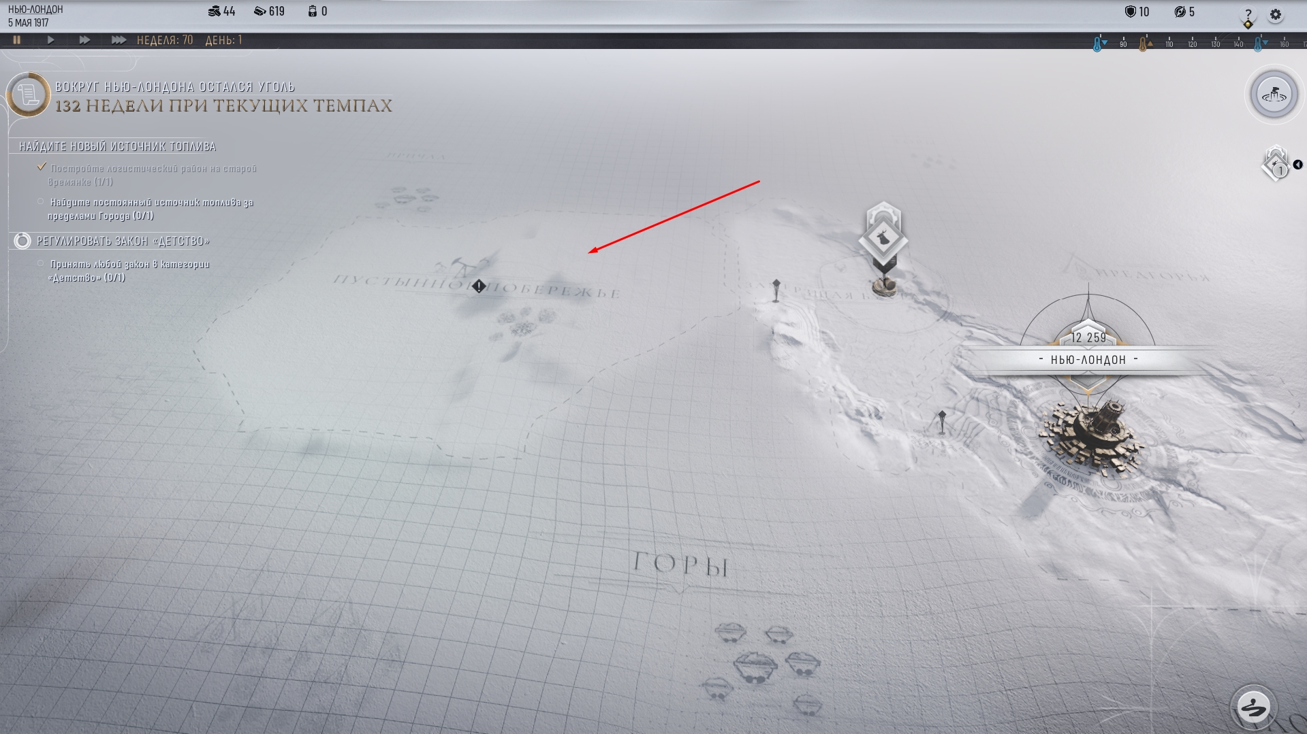
Task: Click the «День: 1» day counter
Action: 223,40
